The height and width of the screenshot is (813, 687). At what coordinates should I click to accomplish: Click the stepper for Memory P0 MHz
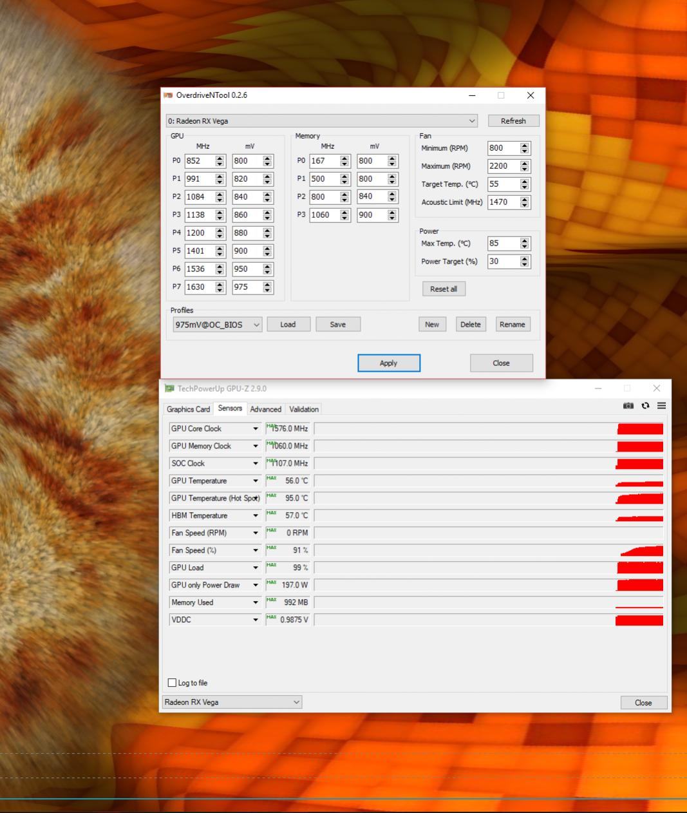[345, 161]
